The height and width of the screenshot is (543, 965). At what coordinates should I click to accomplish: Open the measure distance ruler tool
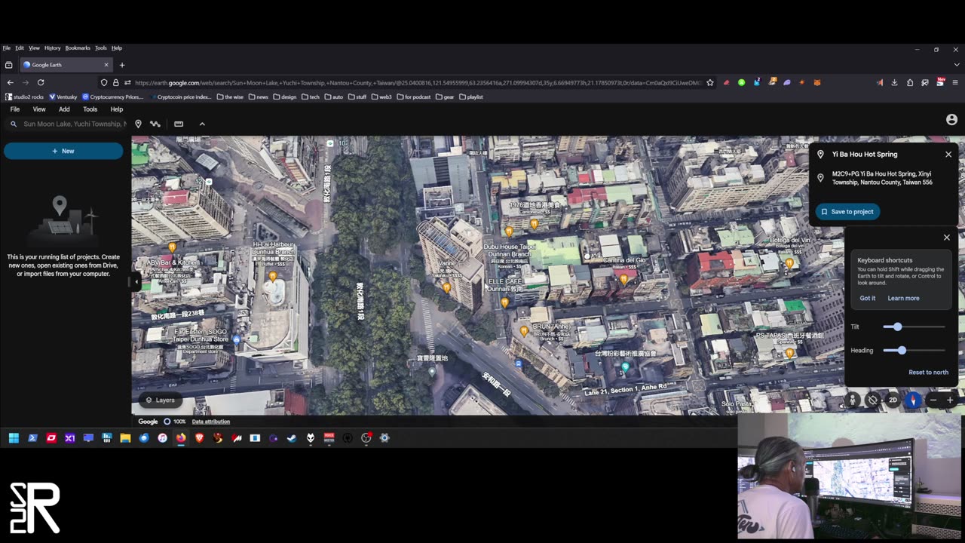[179, 124]
